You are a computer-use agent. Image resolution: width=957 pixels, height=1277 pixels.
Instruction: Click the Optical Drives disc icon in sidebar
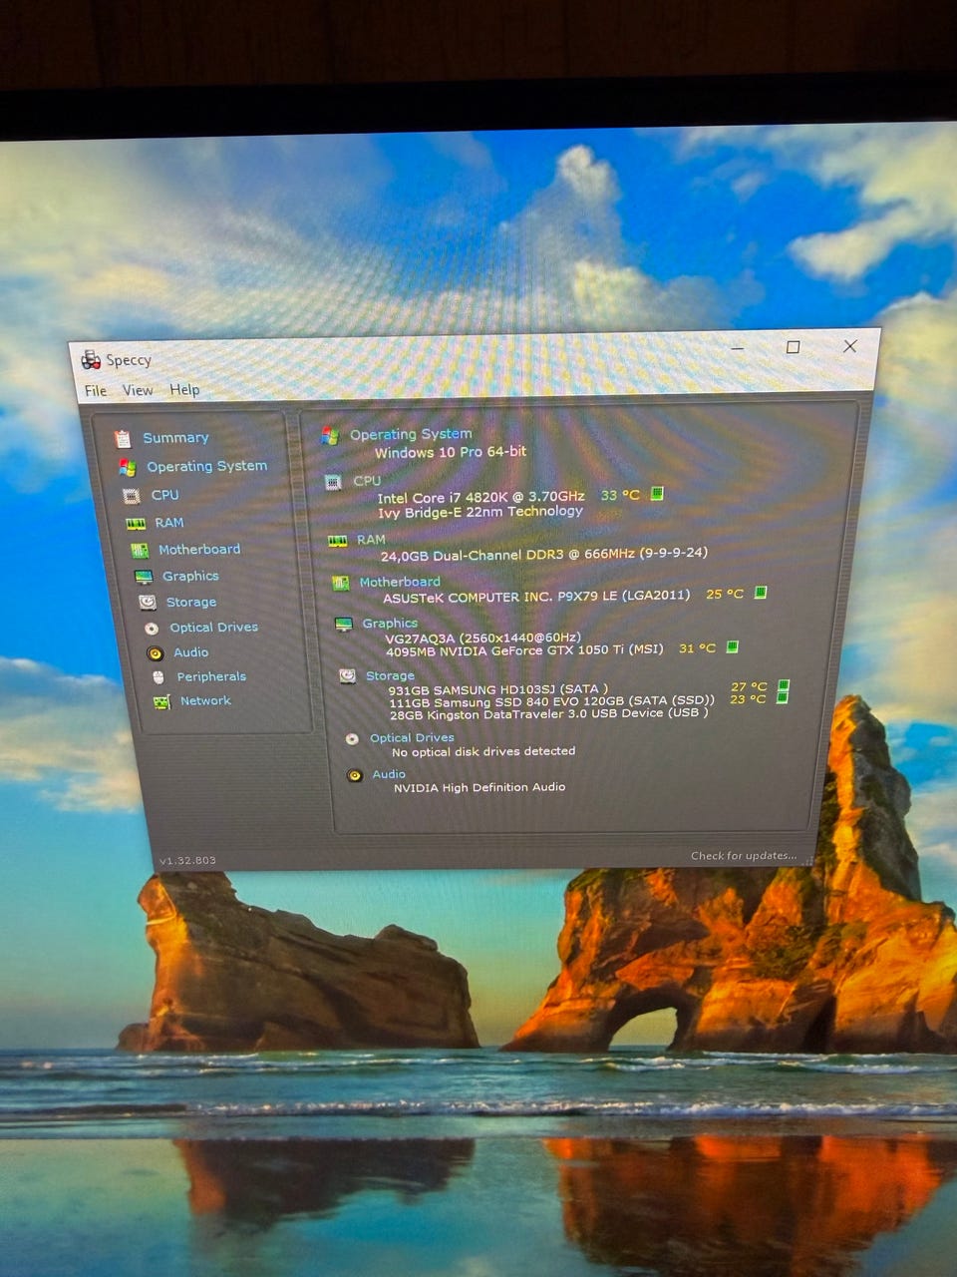point(152,629)
